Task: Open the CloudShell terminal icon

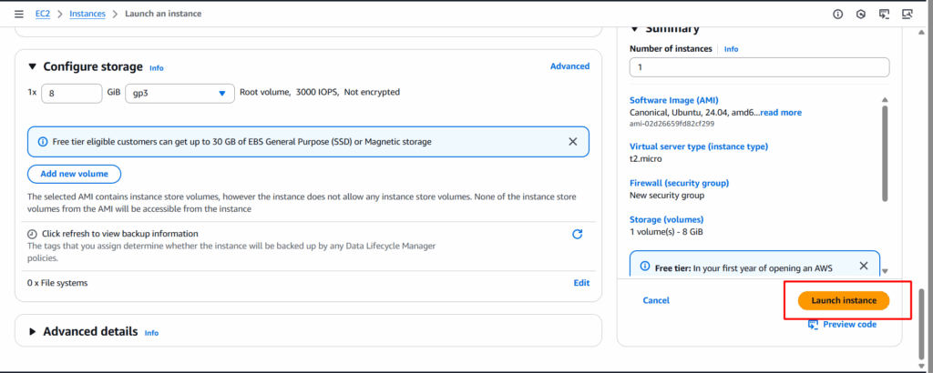Action: point(884,15)
